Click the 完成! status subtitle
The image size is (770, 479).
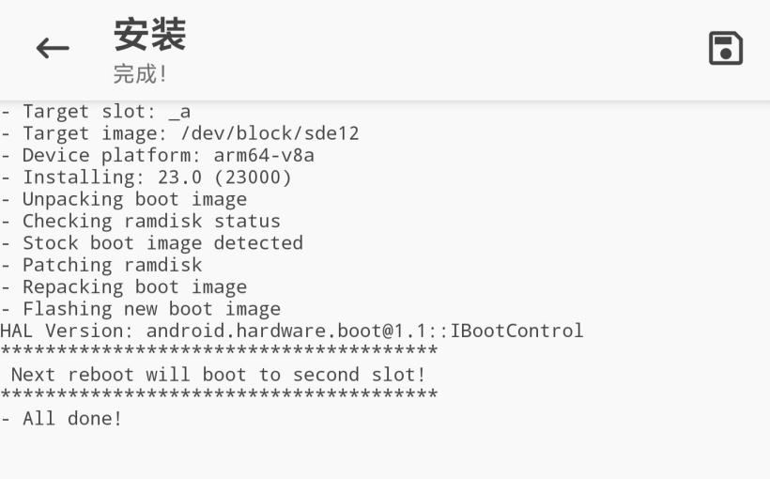pyautogui.click(x=140, y=74)
